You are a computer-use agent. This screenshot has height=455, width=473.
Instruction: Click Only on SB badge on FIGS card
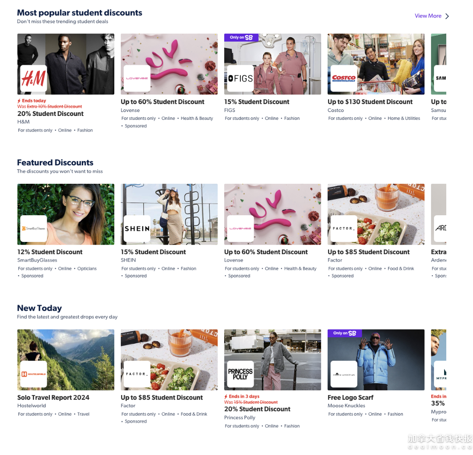point(241,37)
